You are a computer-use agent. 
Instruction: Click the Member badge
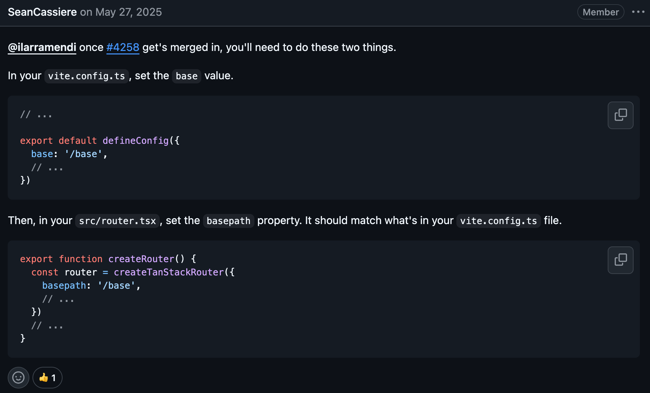(x=600, y=12)
